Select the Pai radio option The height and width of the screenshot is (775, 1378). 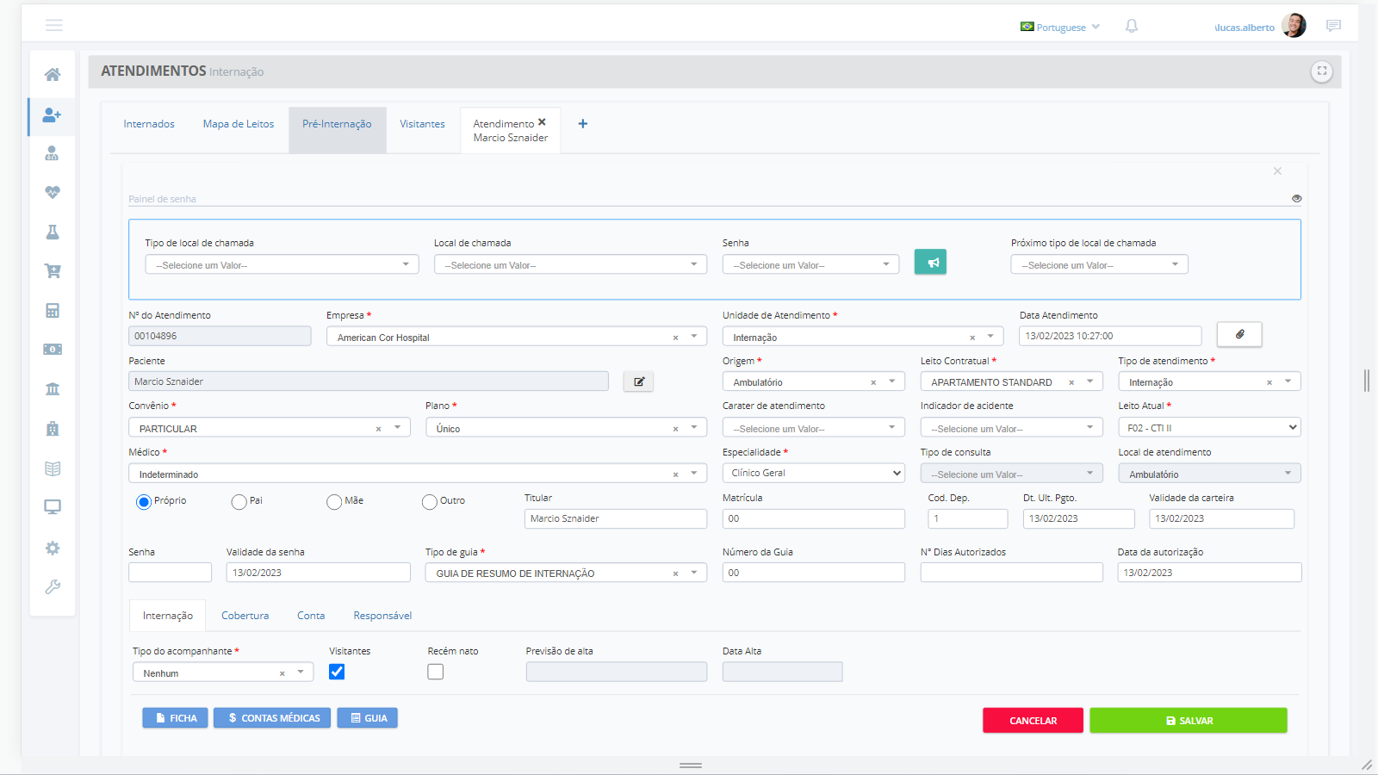(x=239, y=502)
